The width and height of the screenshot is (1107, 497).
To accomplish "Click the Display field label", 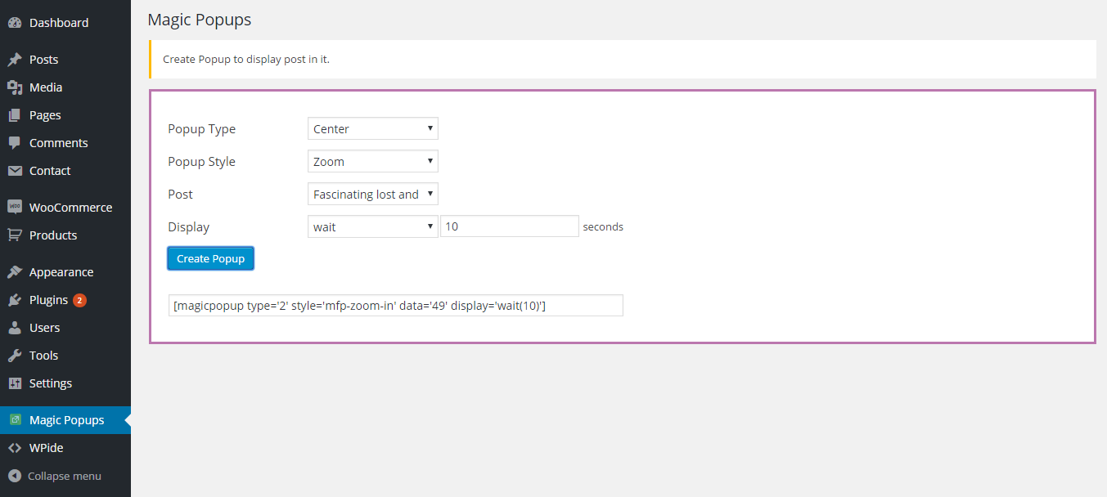I will 189,227.
